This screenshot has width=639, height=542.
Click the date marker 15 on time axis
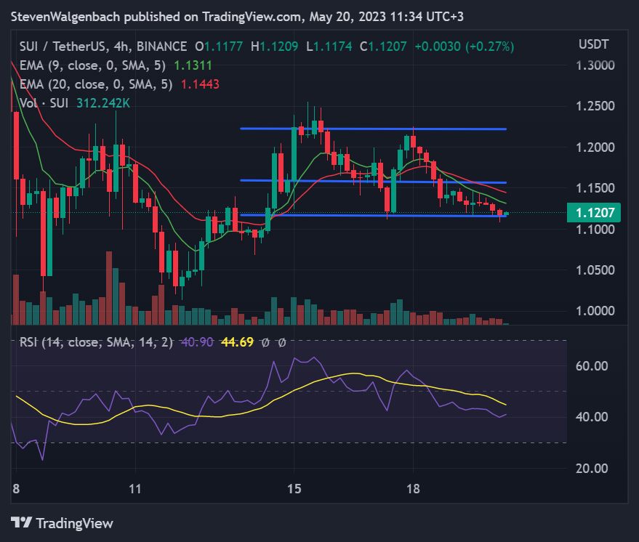coord(294,488)
